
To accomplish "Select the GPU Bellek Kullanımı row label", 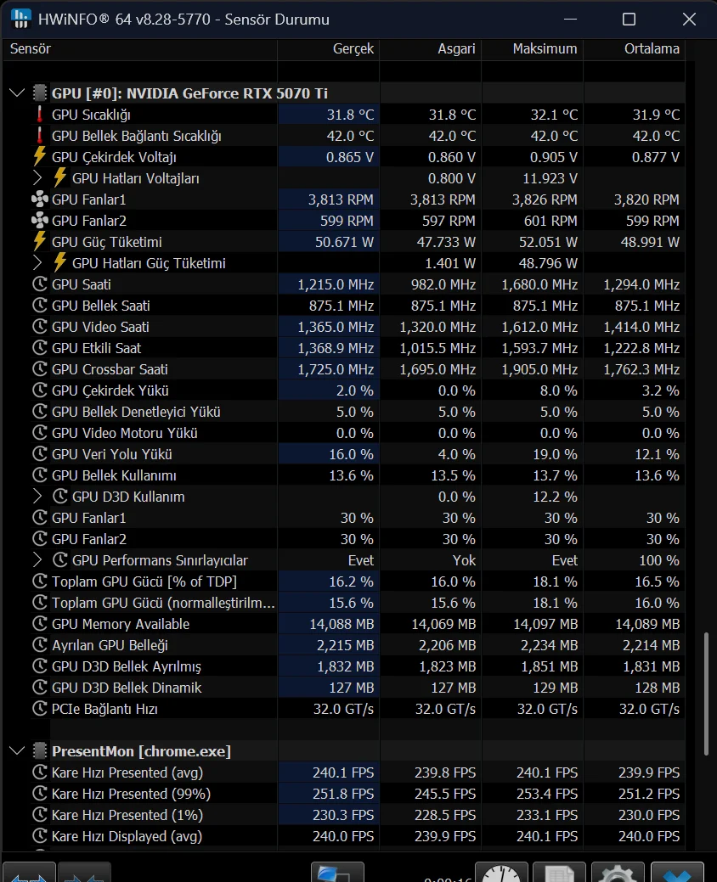I will (114, 475).
